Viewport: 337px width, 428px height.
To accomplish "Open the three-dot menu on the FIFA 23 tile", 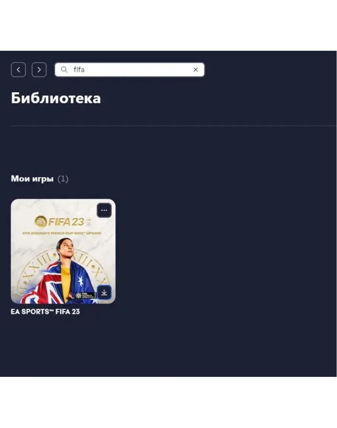I will point(104,210).
